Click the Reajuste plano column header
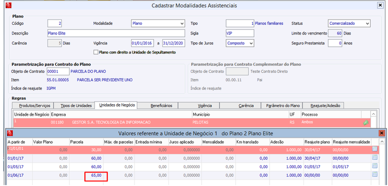The height and width of the screenshot is (186, 388). 318,142
